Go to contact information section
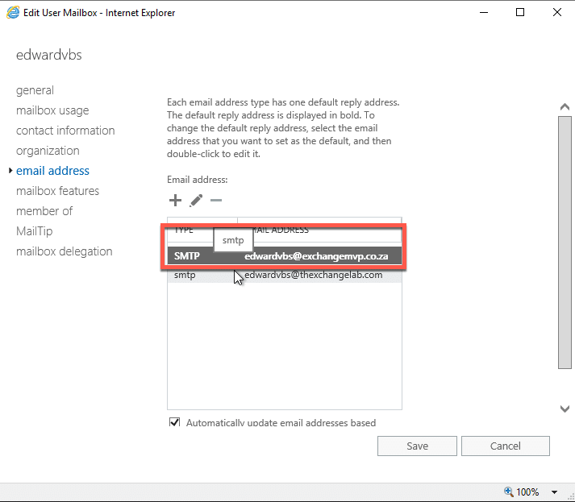This screenshot has width=575, height=502. 65,131
